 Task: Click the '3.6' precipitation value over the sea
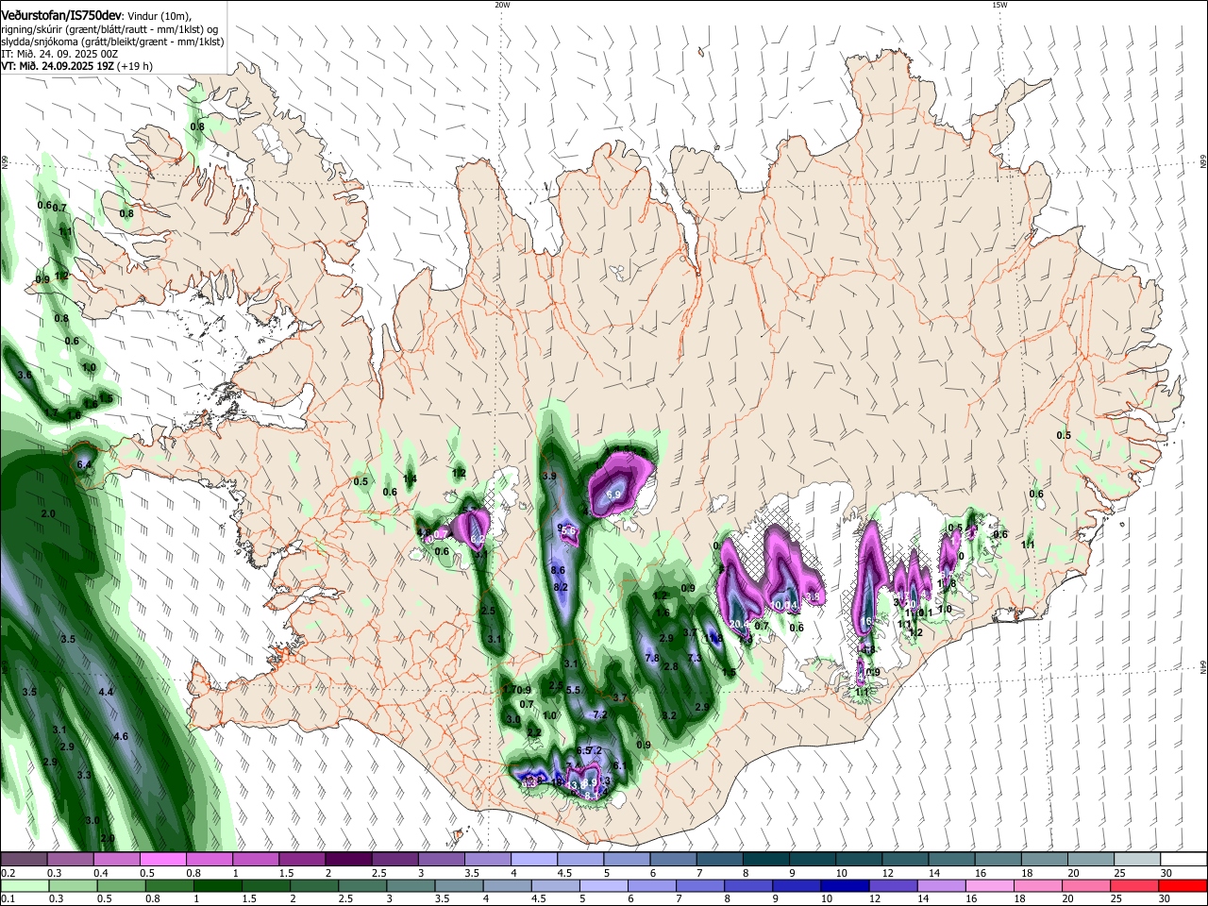(25, 376)
